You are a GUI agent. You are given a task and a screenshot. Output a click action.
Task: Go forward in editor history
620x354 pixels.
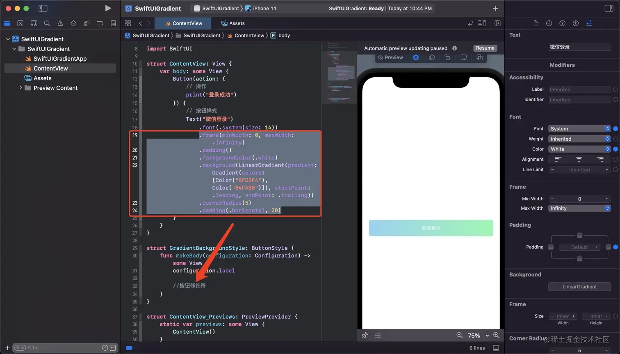pos(149,23)
